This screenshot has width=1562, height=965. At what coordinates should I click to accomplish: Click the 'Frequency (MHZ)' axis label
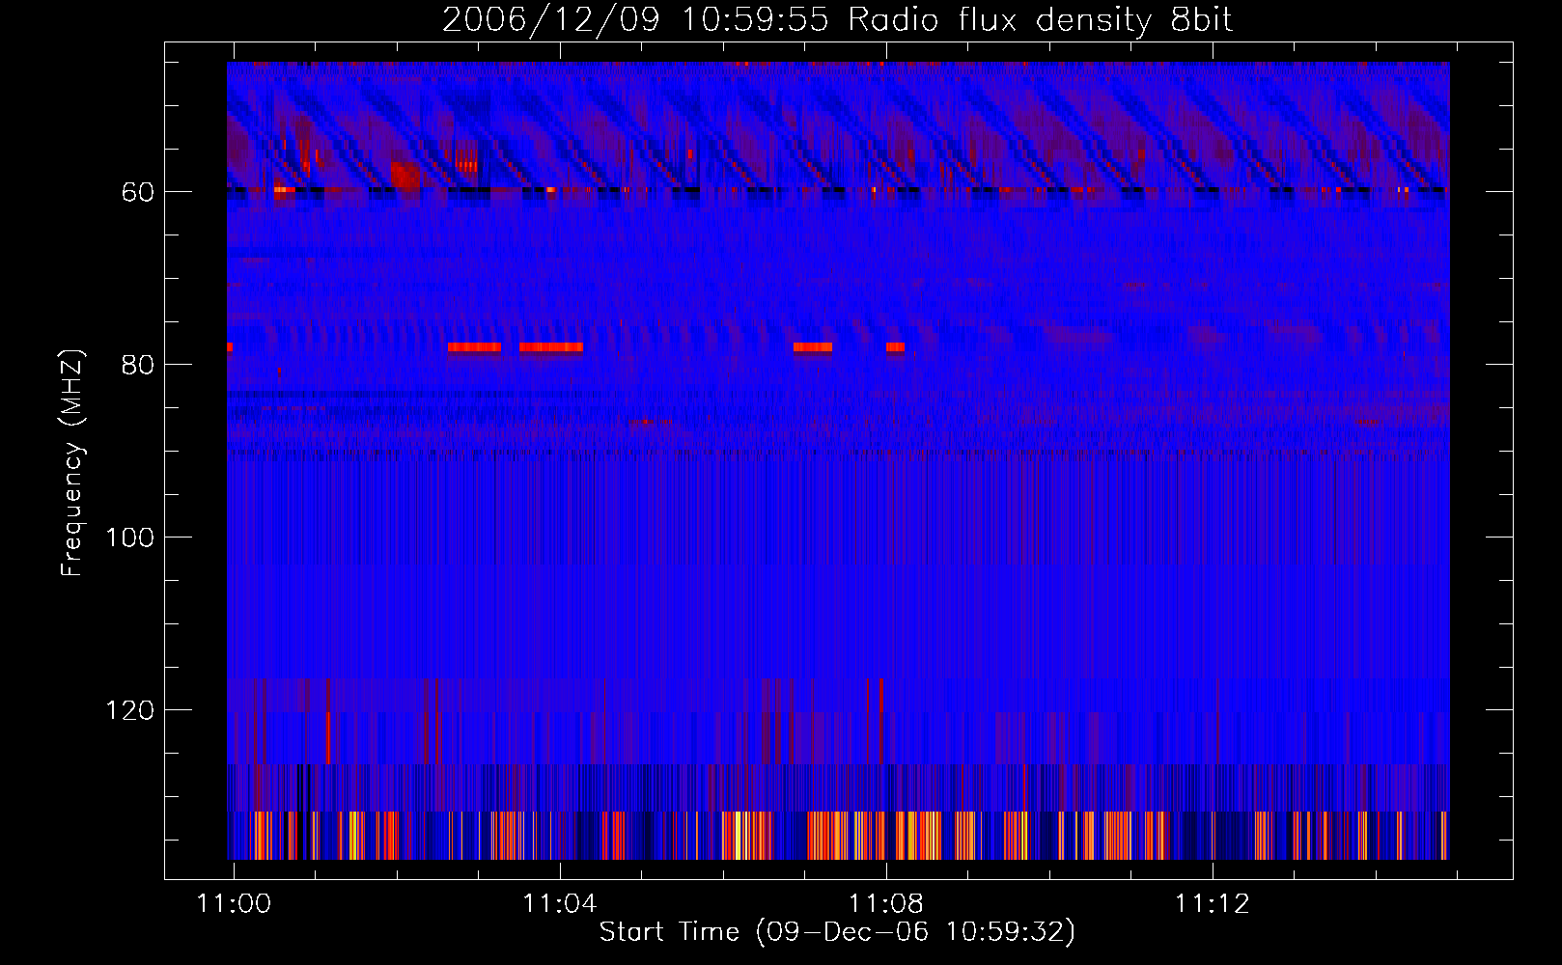pyautogui.click(x=72, y=462)
